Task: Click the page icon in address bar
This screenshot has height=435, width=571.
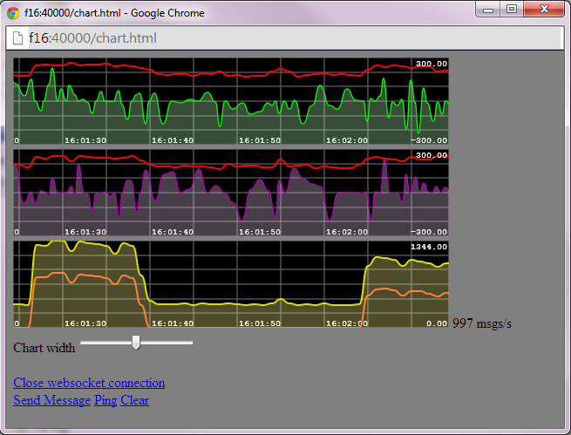Action: click(x=17, y=37)
